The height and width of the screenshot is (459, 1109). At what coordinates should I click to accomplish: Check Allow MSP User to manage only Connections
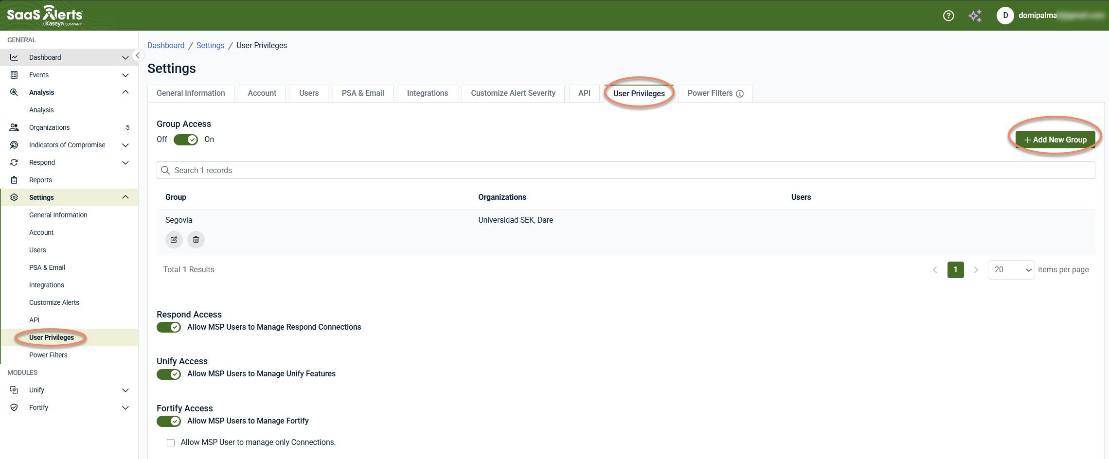(x=171, y=442)
